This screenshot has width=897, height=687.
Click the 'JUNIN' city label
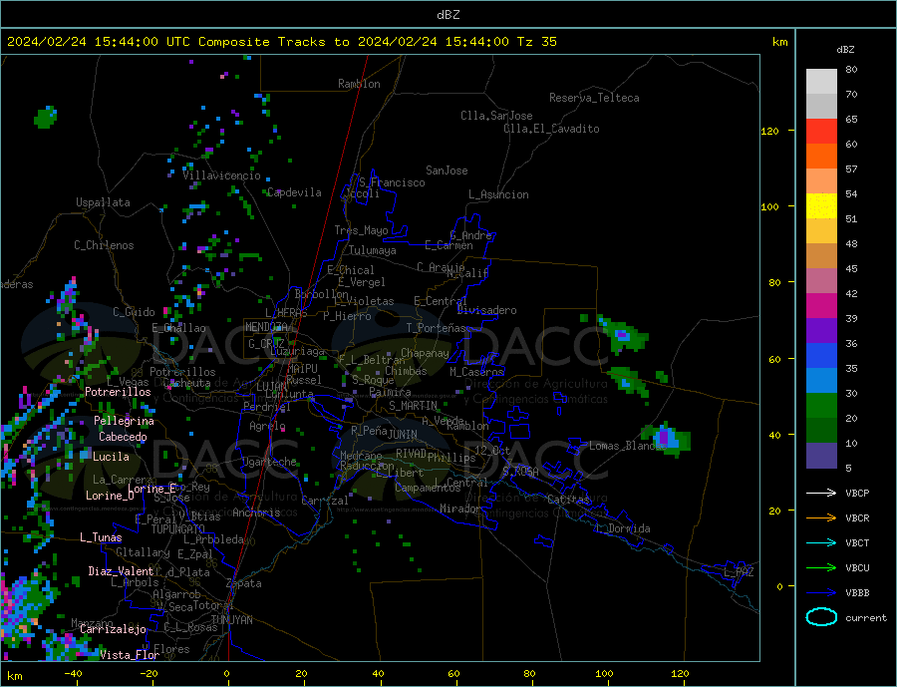(403, 435)
